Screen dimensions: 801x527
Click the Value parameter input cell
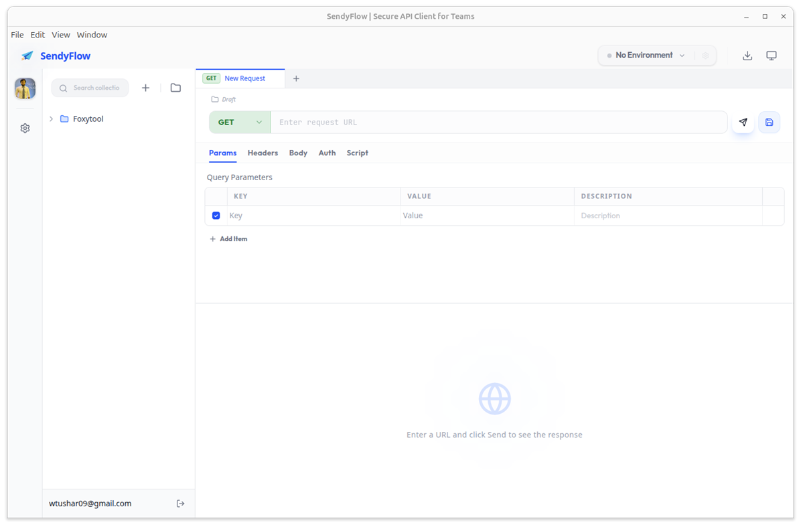pyautogui.click(x=488, y=216)
